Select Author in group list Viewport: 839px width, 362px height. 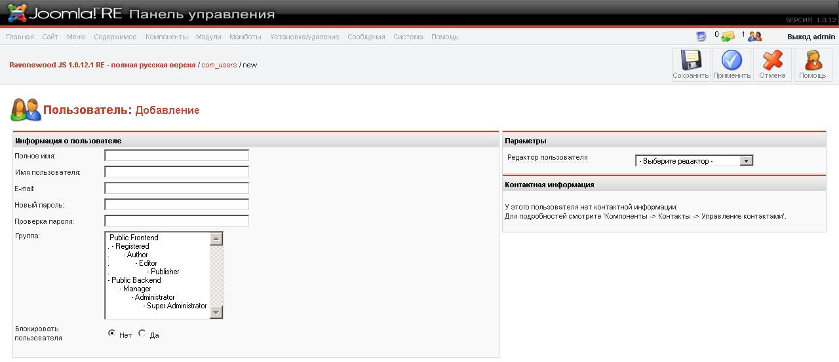coord(157,255)
